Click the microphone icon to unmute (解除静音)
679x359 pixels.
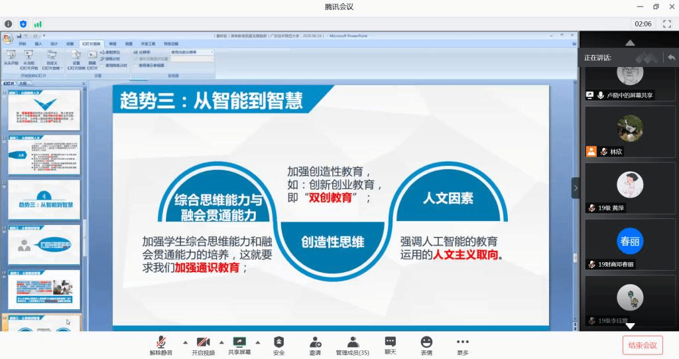point(160,342)
